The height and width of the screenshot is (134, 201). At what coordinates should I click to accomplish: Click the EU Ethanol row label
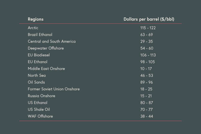tap(38, 62)
